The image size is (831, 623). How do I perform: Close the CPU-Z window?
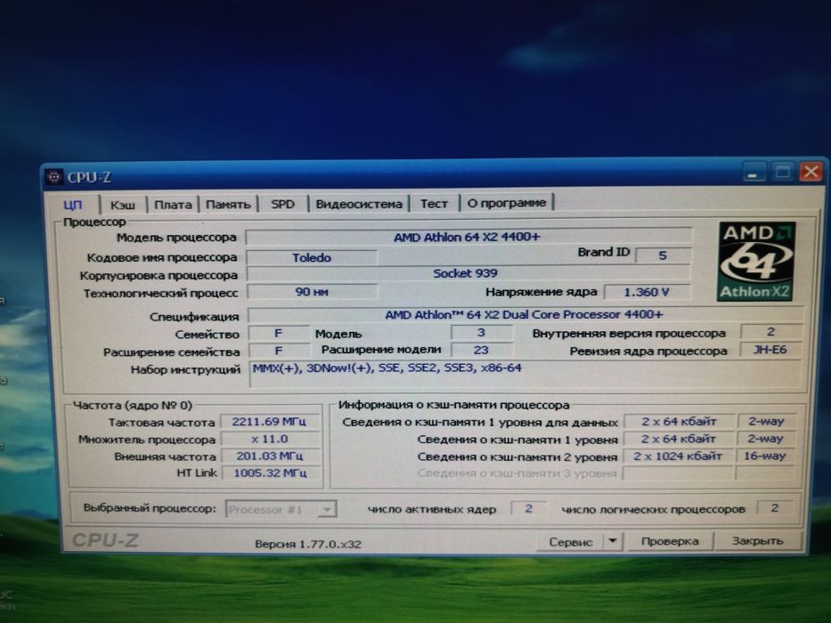[x=811, y=171]
